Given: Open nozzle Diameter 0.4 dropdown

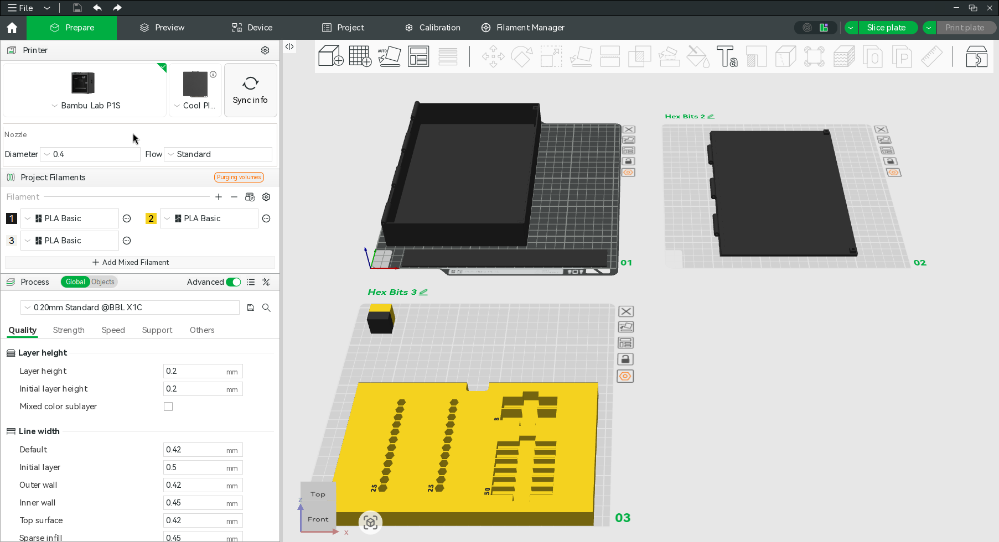Looking at the screenshot, I should [x=91, y=154].
